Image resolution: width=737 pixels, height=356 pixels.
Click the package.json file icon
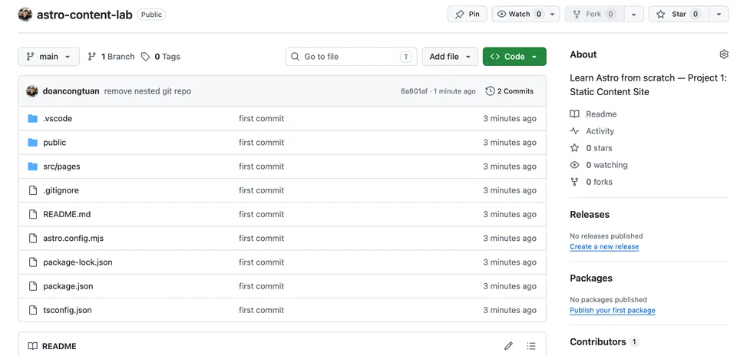(32, 286)
